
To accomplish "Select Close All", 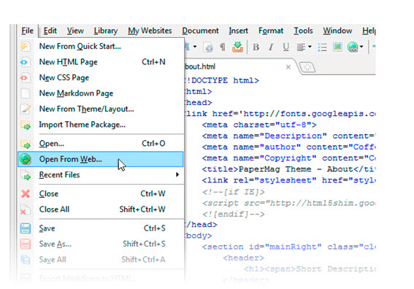I will [100, 209].
